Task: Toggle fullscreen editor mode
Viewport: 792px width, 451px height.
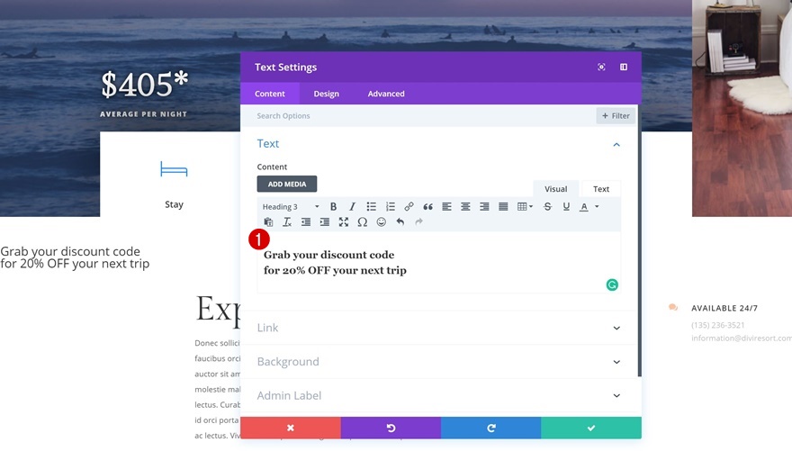Action: 344,221
